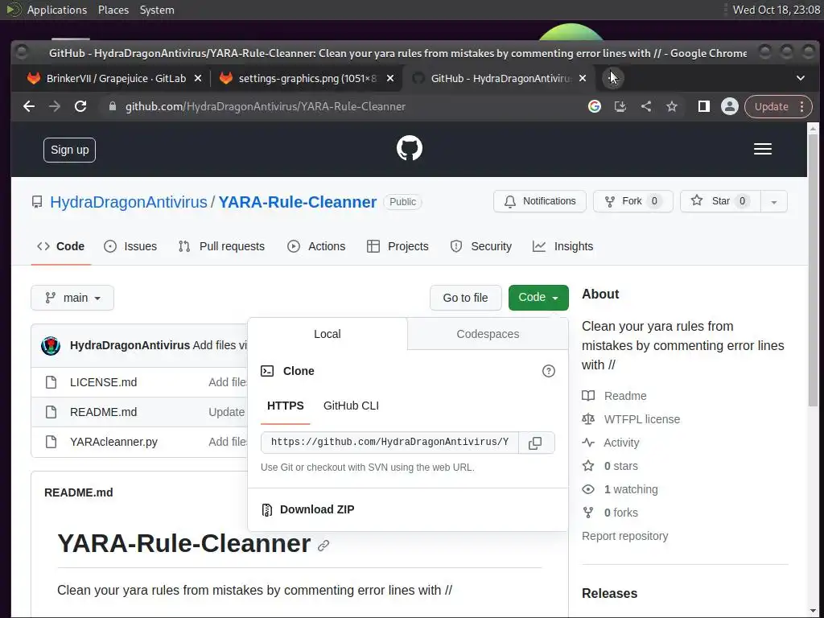Click the Sign up button

point(69,150)
